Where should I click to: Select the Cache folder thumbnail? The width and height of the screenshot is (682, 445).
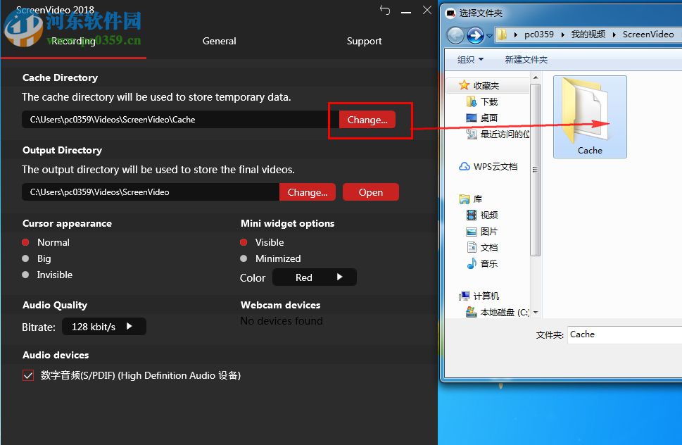click(590, 117)
